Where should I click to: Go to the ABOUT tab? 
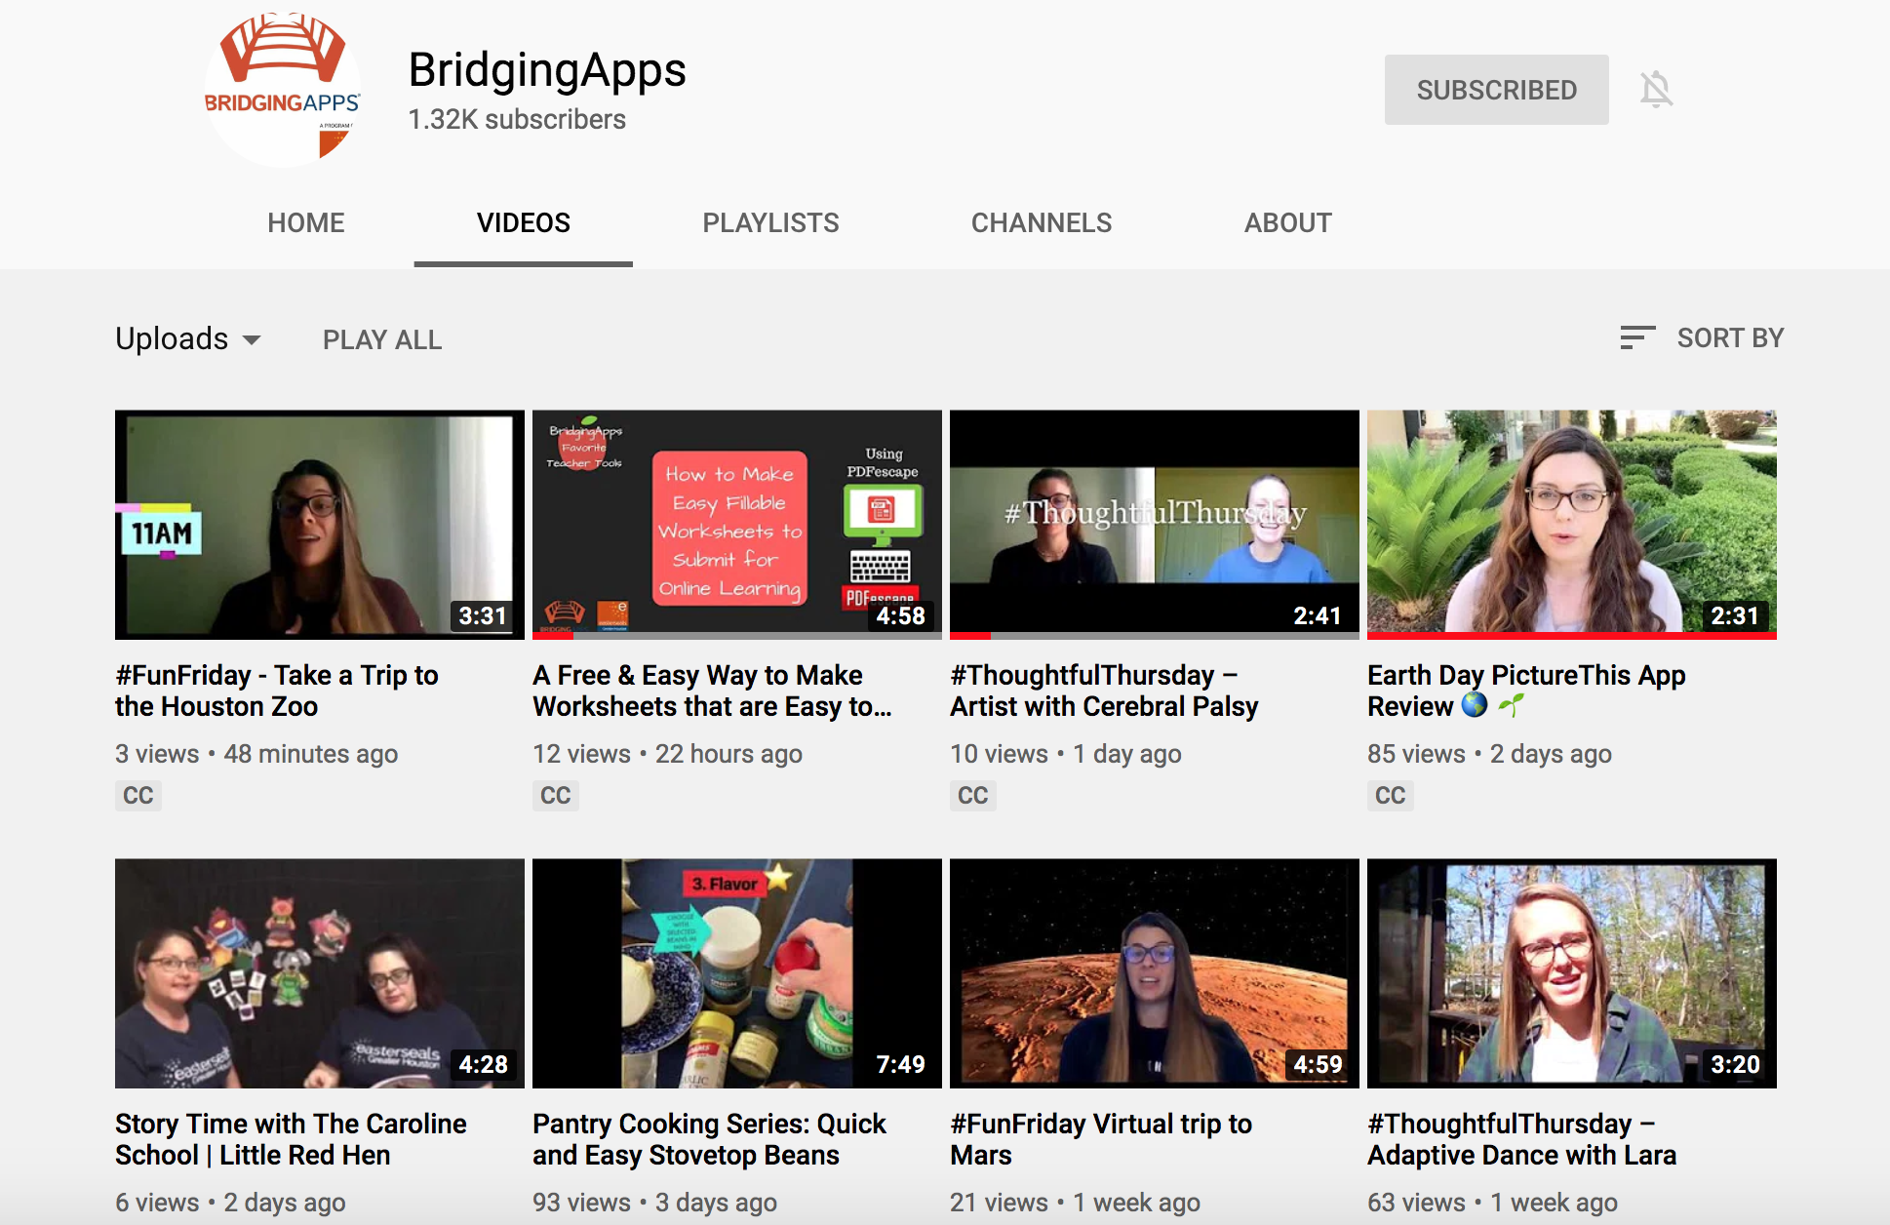coord(1288,223)
